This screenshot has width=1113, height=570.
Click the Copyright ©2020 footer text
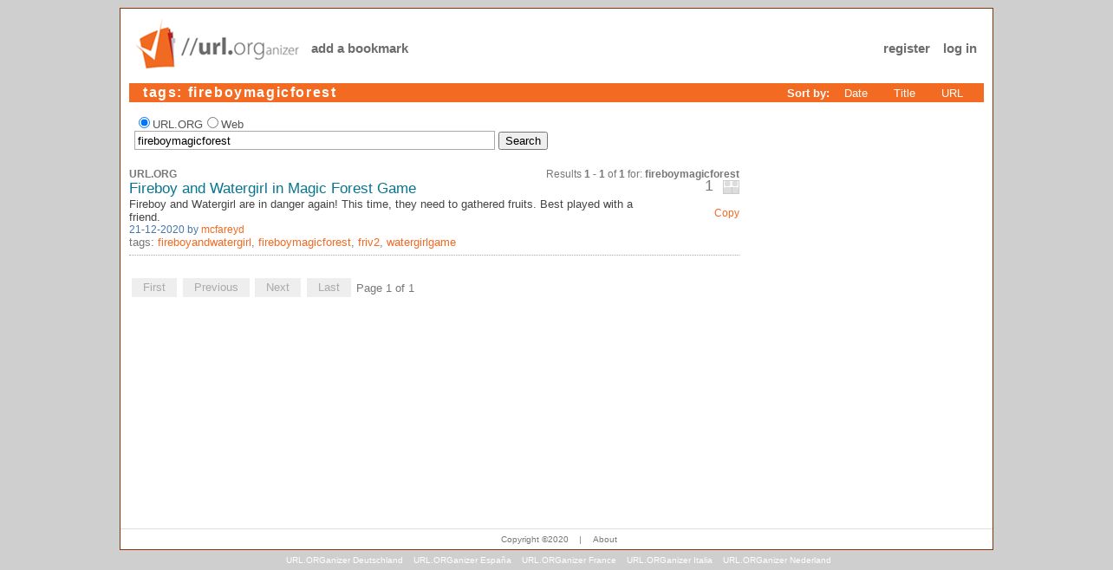[535, 540]
